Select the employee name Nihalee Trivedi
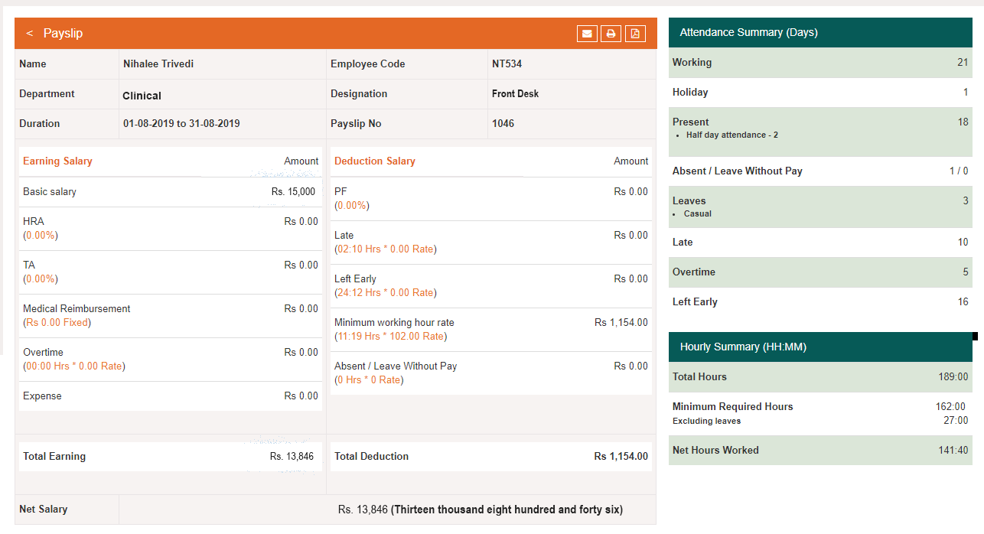The width and height of the screenshot is (984, 534). pos(158,64)
